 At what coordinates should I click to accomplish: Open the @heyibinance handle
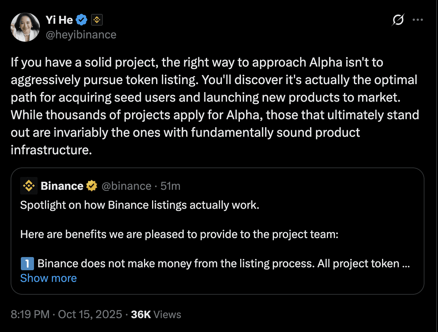tap(81, 35)
